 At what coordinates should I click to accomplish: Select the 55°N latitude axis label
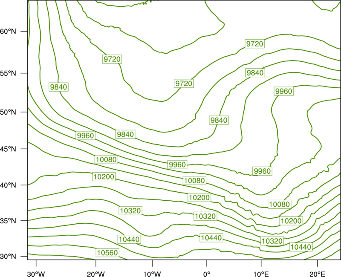[8, 73]
